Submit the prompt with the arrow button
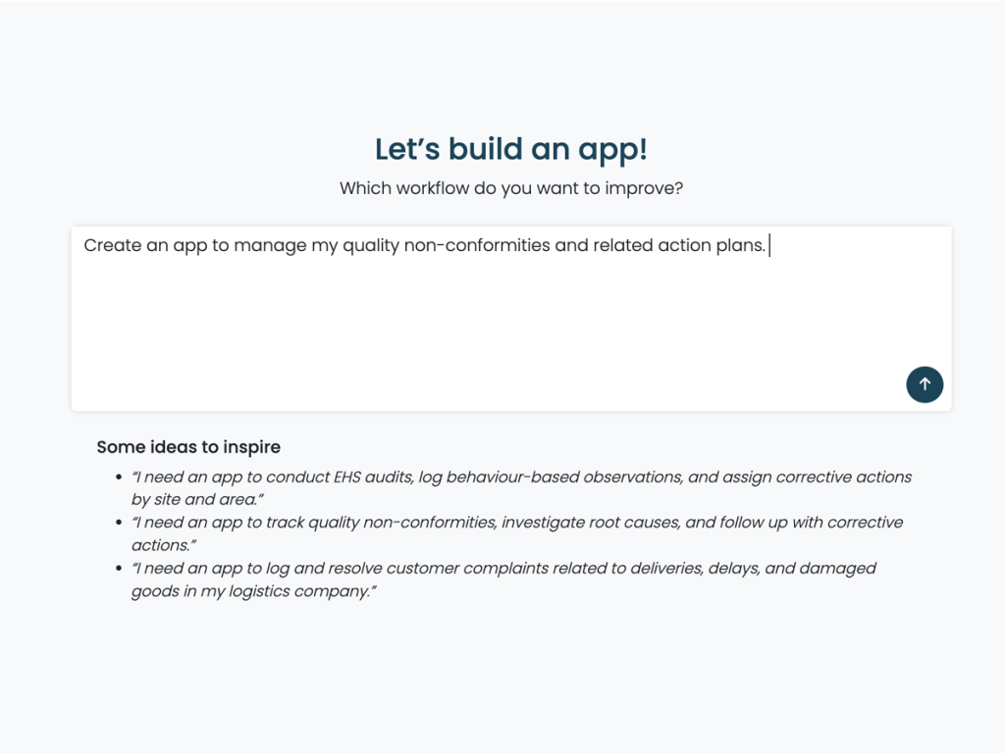 click(x=925, y=385)
